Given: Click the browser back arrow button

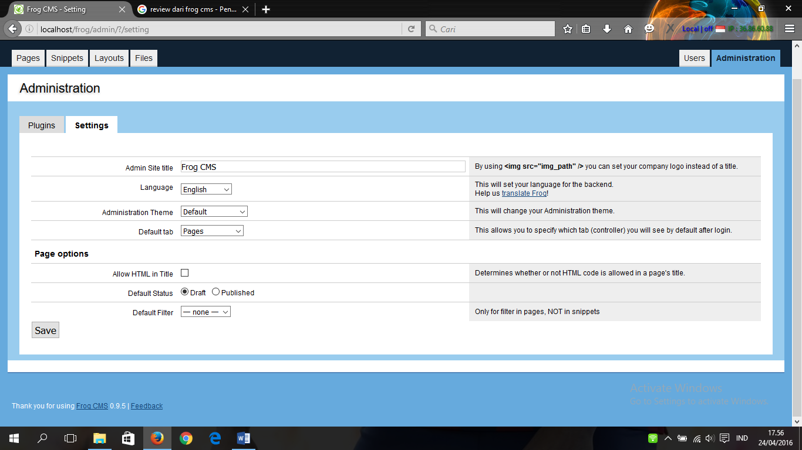Looking at the screenshot, I should point(13,29).
